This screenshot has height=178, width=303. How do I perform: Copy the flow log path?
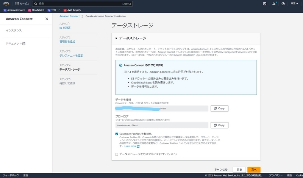(x=219, y=125)
